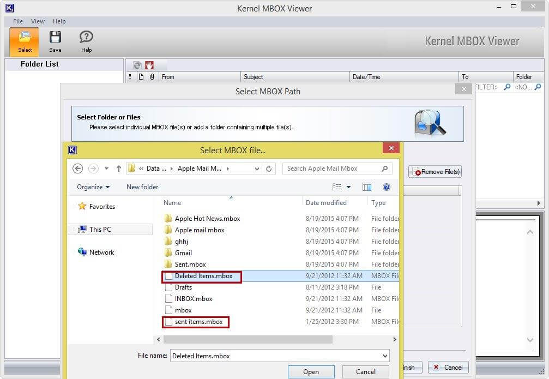Expand File name combo box dropdown

click(x=385, y=356)
